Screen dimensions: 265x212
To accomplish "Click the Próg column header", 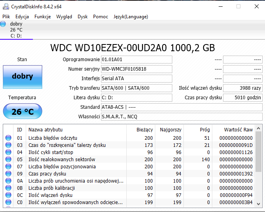I will coord(198,130).
